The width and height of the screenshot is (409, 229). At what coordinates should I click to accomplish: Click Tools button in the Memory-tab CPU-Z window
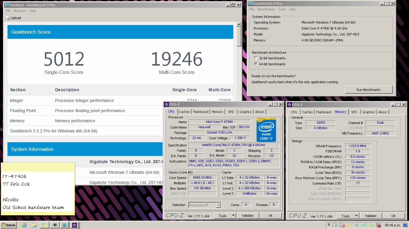pos(346,216)
